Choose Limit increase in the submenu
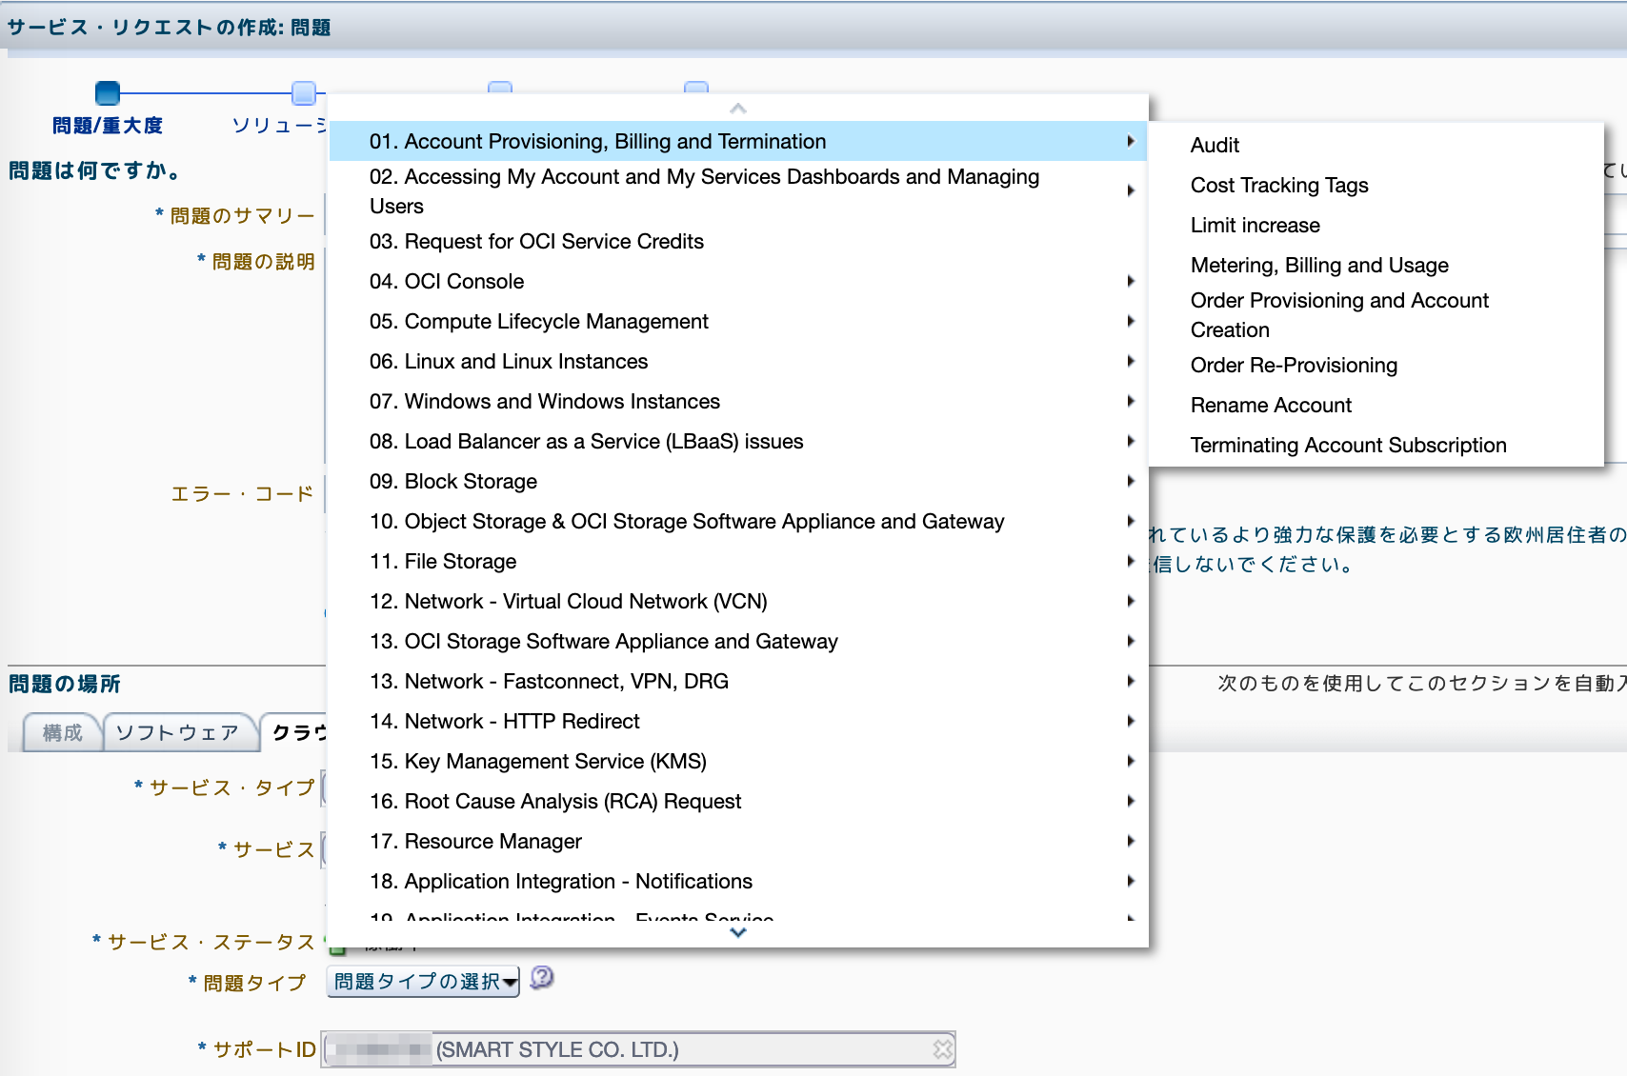The height and width of the screenshot is (1076, 1627). (1376, 225)
